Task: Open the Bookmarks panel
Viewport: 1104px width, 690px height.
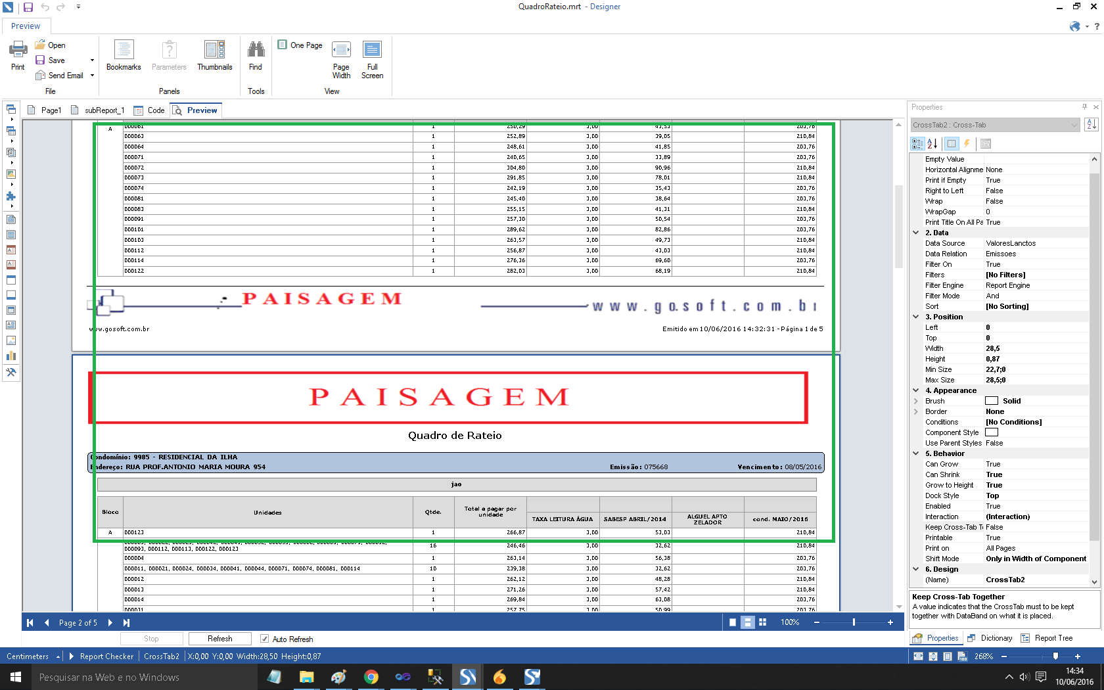Action: pos(124,55)
